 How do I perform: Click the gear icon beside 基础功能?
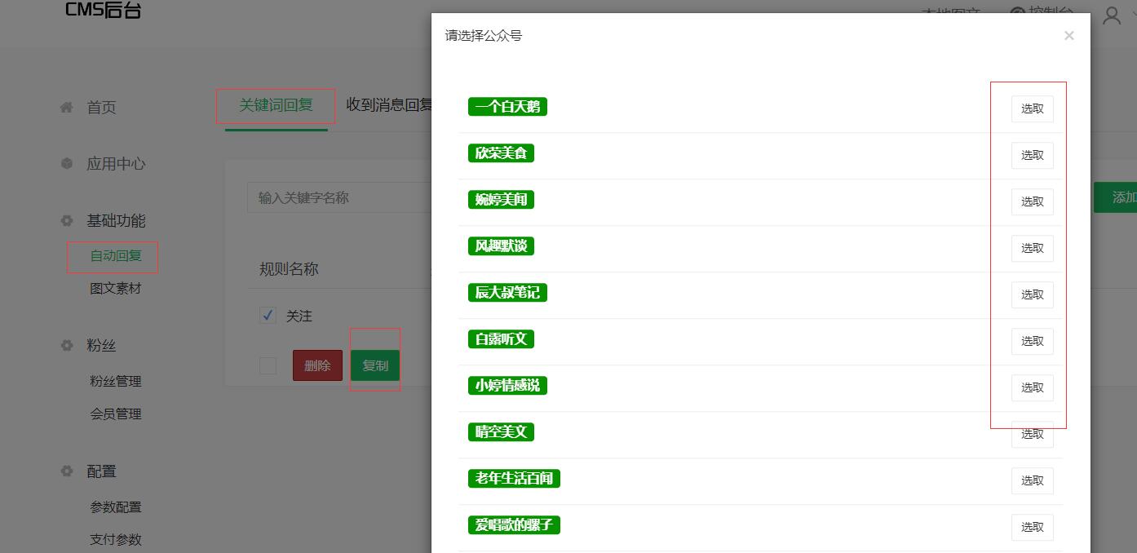click(x=67, y=220)
